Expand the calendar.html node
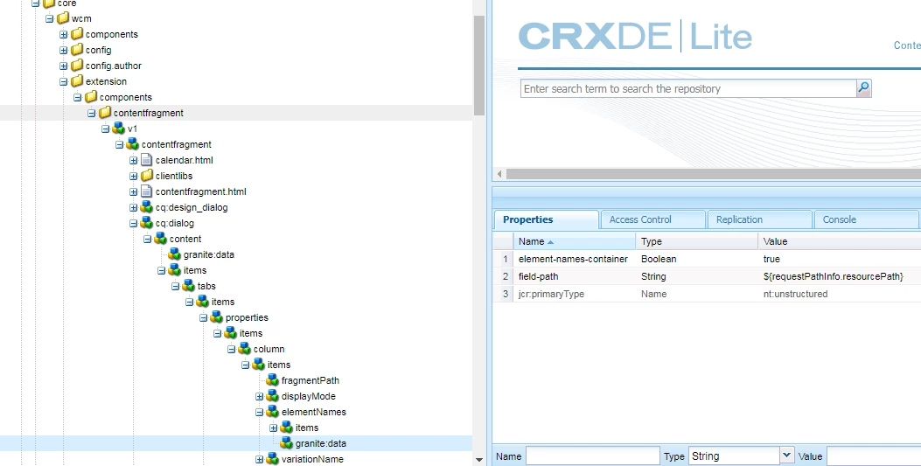921x466 pixels. (x=133, y=160)
